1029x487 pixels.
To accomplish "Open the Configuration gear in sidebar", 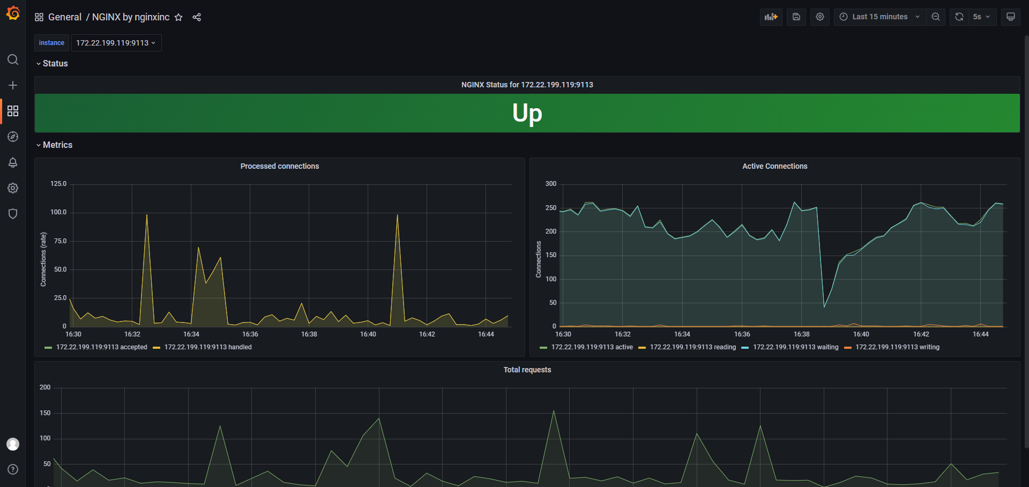I will coord(13,188).
